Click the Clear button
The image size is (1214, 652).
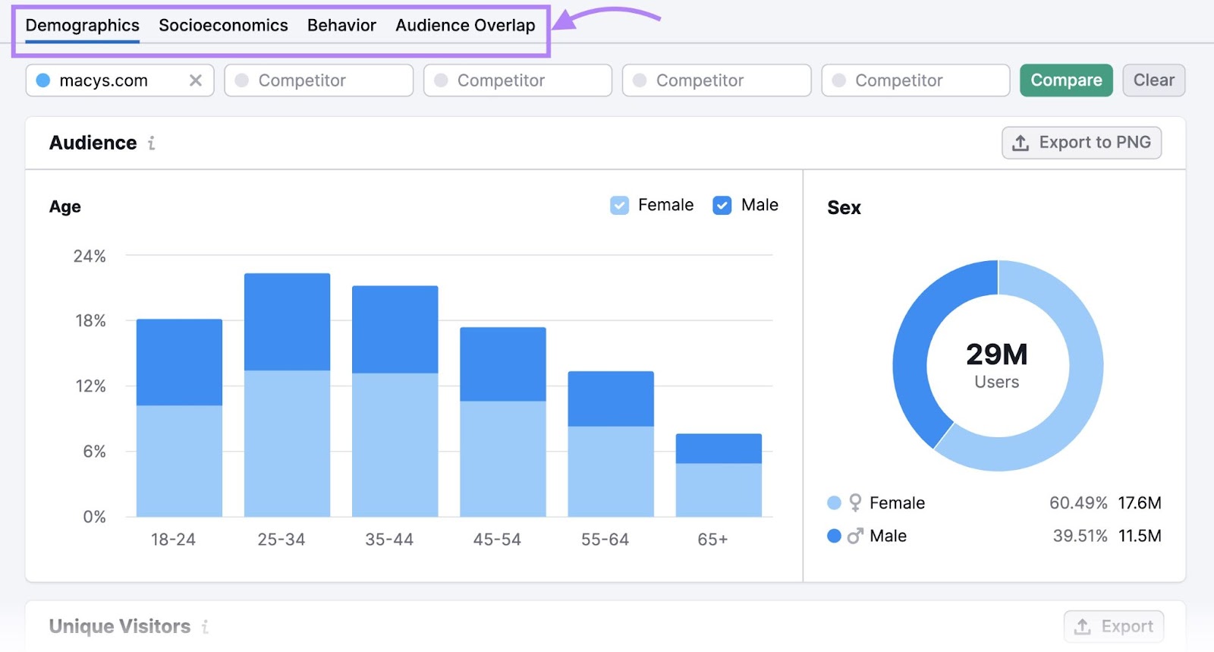coord(1153,80)
